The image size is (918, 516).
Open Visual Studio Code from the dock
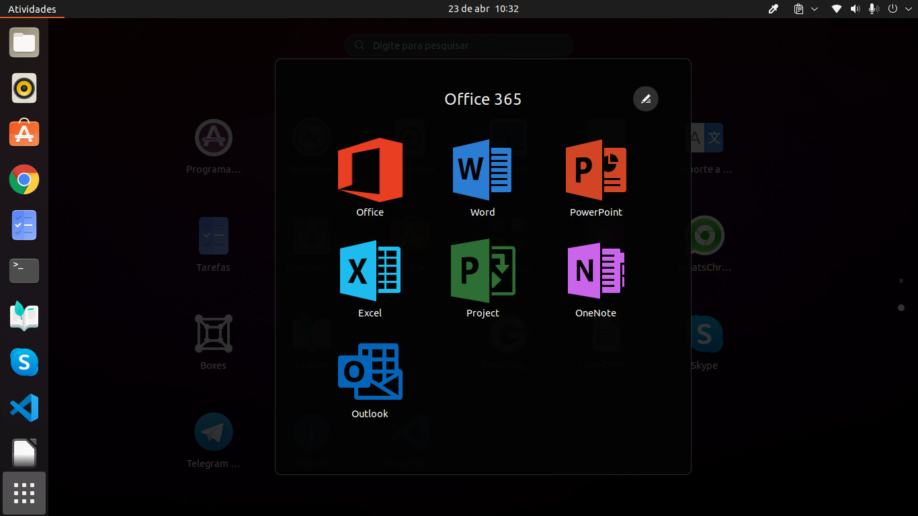pyautogui.click(x=24, y=408)
